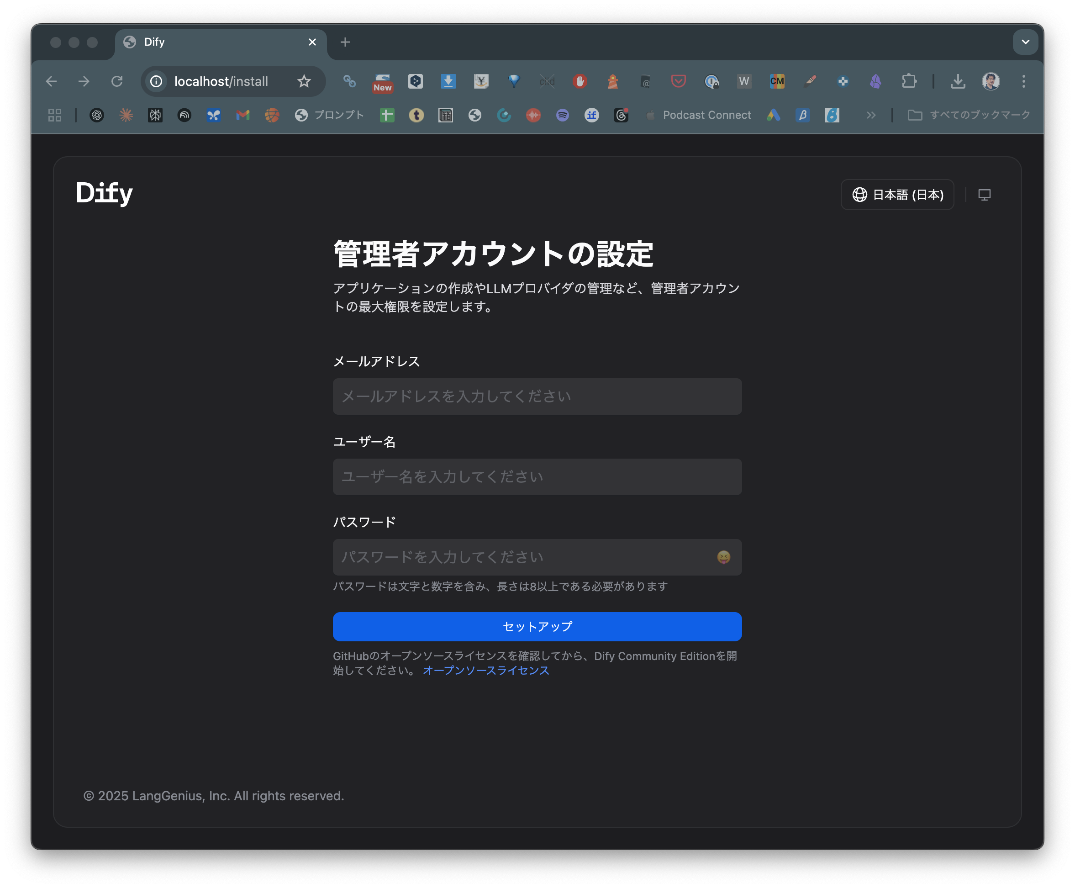Open the extension marked New
This screenshot has width=1075, height=888.
383,82
